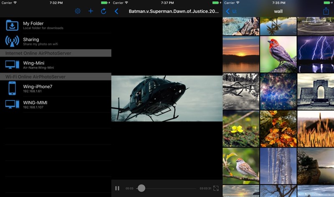Open the yellow flower photo
Viewport: 334px width, 197px height.
click(241, 129)
